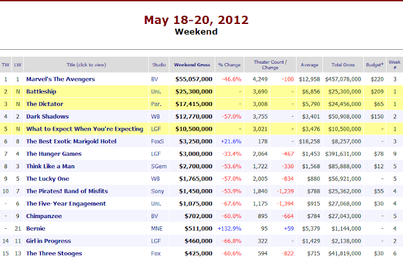Click the +132.9% change value
Screen dimensions: 403x261
tap(229, 228)
